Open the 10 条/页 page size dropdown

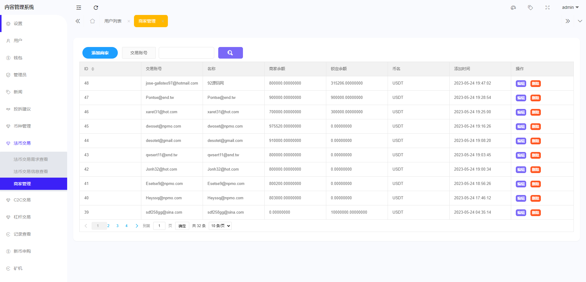(x=220, y=226)
